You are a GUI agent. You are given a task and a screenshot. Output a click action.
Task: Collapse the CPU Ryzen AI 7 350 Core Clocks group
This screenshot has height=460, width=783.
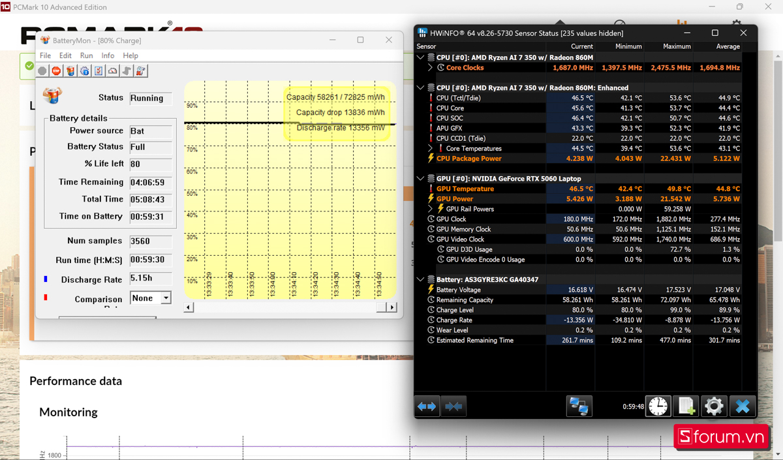coord(421,57)
